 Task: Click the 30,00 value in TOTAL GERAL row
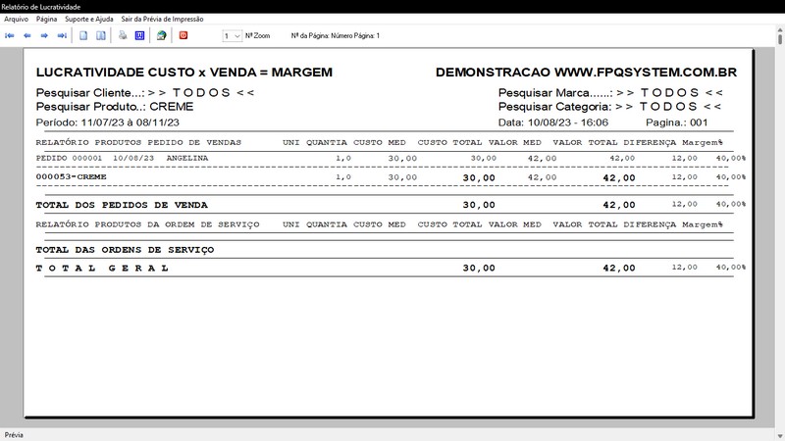(x=479, y=268)
